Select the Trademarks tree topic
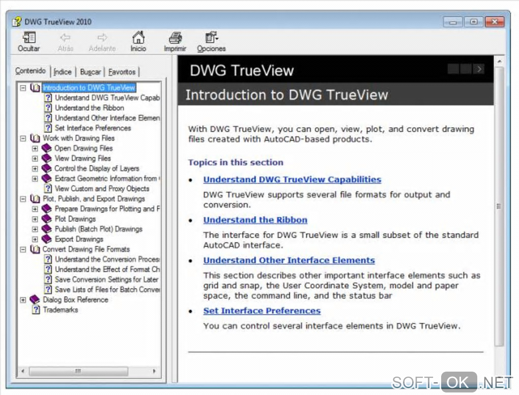The height and width of the screenshot is (395, 519). [61, 310]
